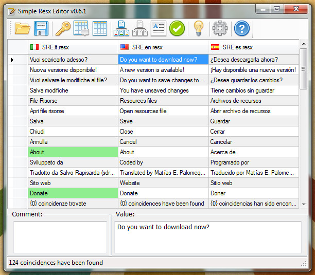The height and width of the screenshot is (275, 315).
Task: Open help with blue question mark
Action: [x=242, y=28]
